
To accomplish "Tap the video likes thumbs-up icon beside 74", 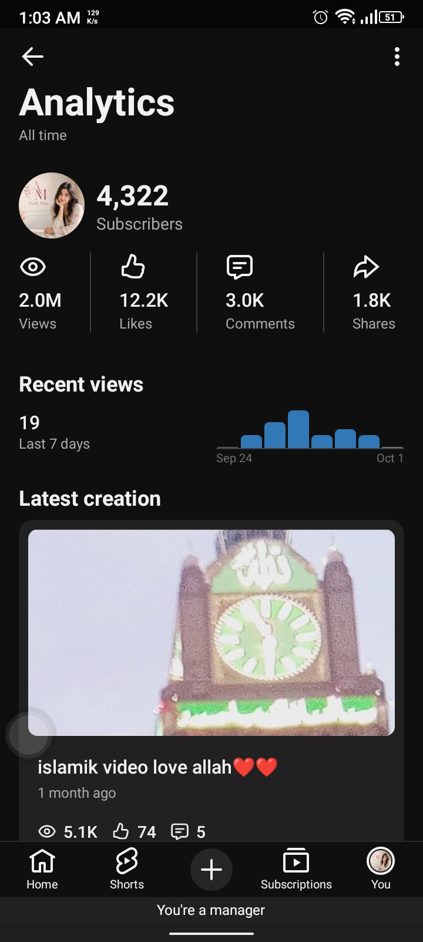I will pos(120,831).
